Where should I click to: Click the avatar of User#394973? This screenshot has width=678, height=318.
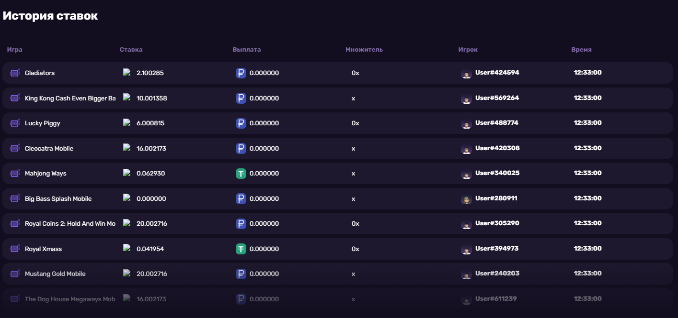pos(466,249)
